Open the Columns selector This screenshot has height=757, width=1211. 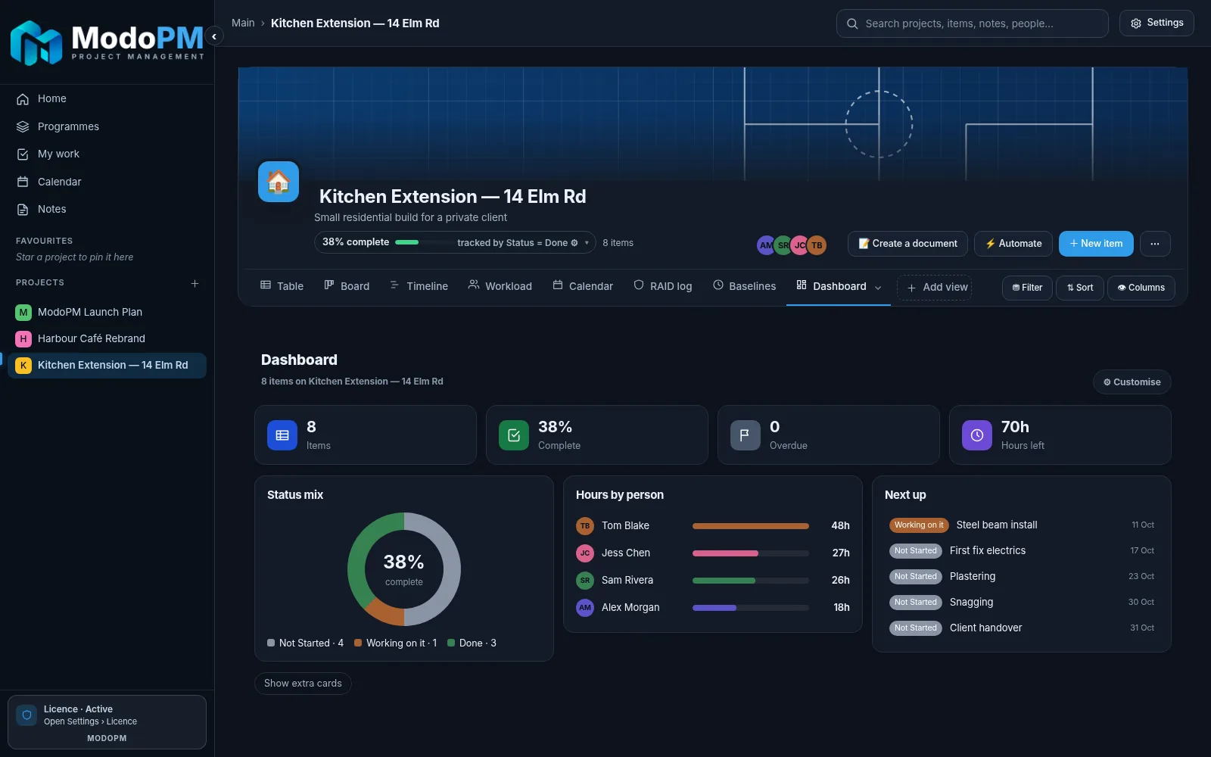(x=1141, y=288)
